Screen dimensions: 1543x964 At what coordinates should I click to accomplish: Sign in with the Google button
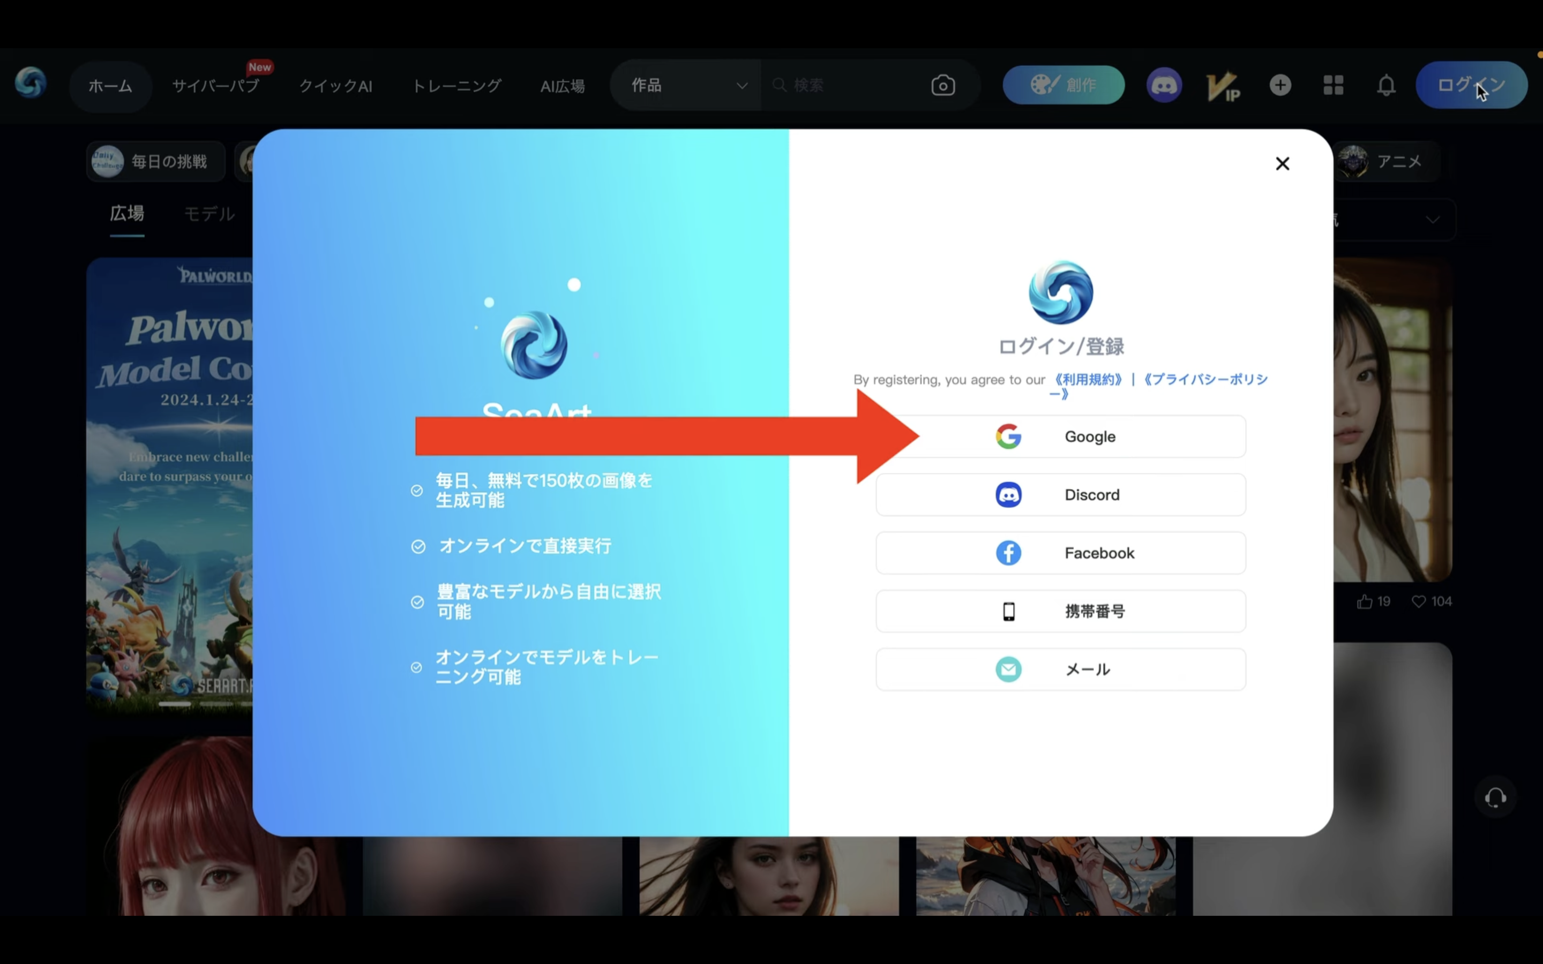coord(1061,436)
